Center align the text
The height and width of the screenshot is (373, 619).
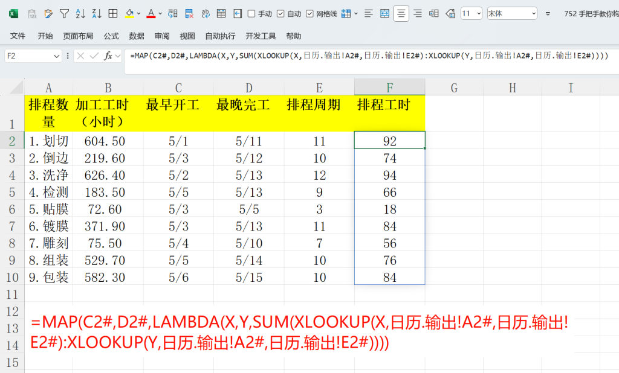pos(401,14)
